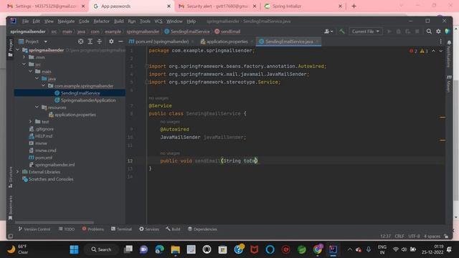Toggle read-only lock icon in status bar
459x258 pixels.
446,236
